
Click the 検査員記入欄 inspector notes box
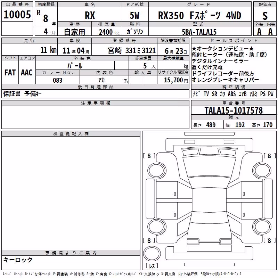[x=71, y=193]
